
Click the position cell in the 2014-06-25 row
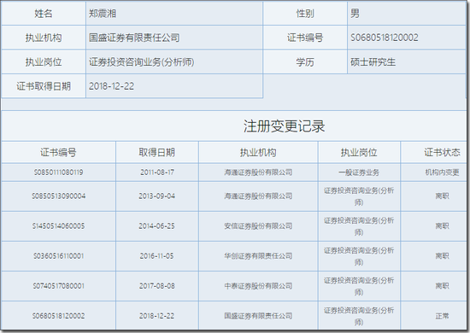pos(359,226)
